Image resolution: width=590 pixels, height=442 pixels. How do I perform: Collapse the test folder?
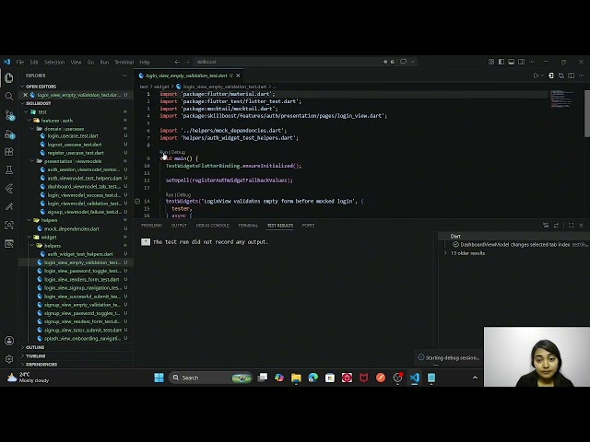coord(42,111)
